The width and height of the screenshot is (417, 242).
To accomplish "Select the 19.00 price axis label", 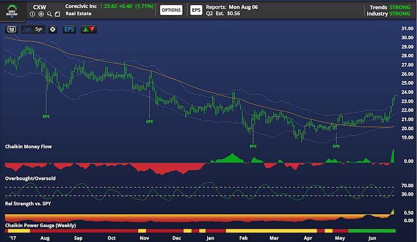I will 407,137.
